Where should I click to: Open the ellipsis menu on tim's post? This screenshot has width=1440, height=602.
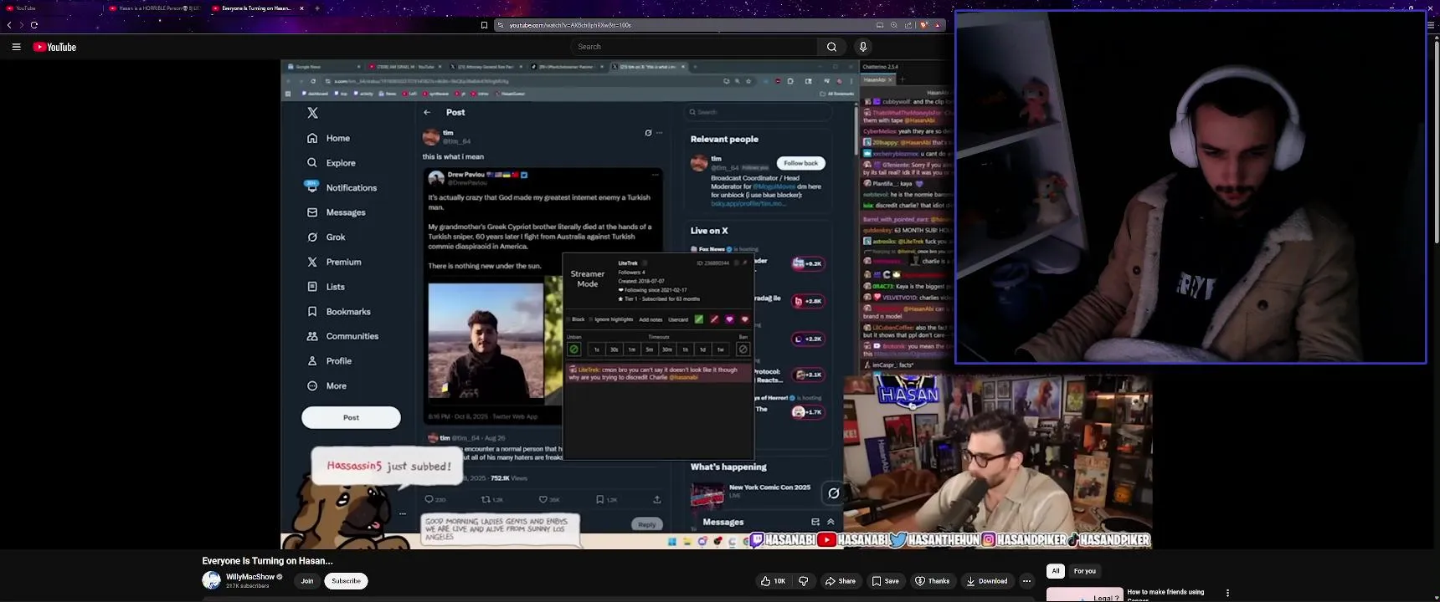[660, 133]
